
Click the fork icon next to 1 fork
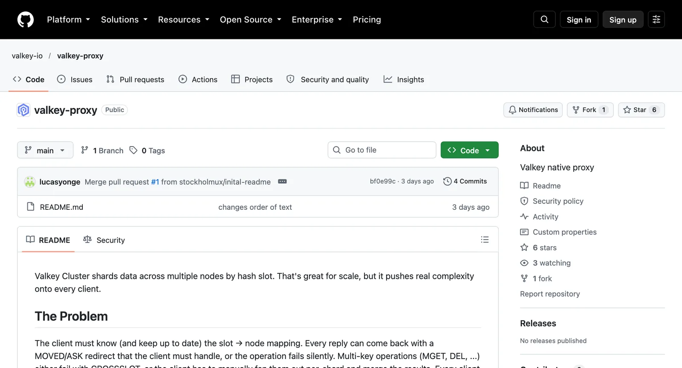(x=524, y=278)
